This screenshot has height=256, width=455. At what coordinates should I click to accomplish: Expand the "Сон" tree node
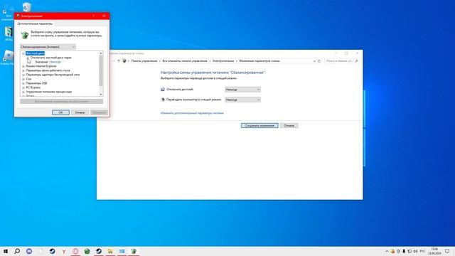(23, 79)
